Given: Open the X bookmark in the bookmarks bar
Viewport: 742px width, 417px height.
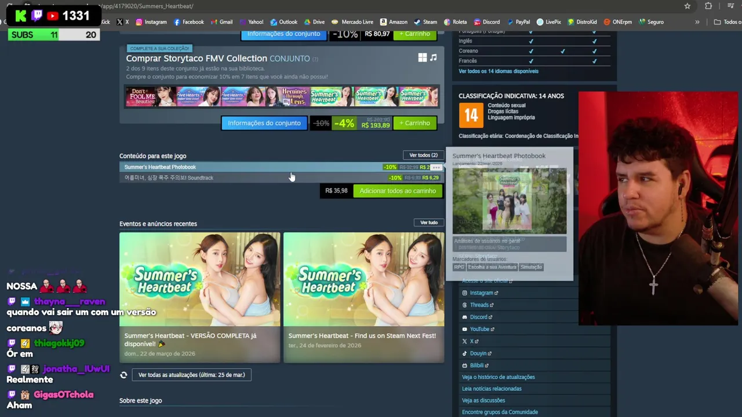Looking at the screenshot, I should (122, 22).
